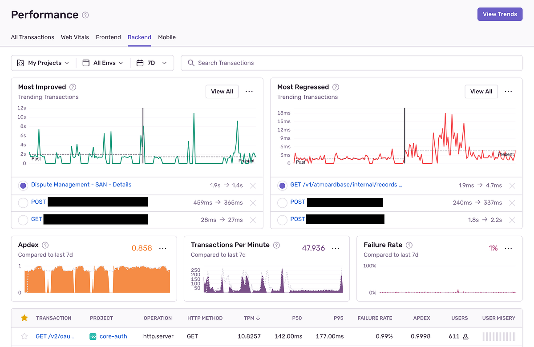Switch to the Mobile tab
The image size is (534, 347).
[x=167, y=37]
